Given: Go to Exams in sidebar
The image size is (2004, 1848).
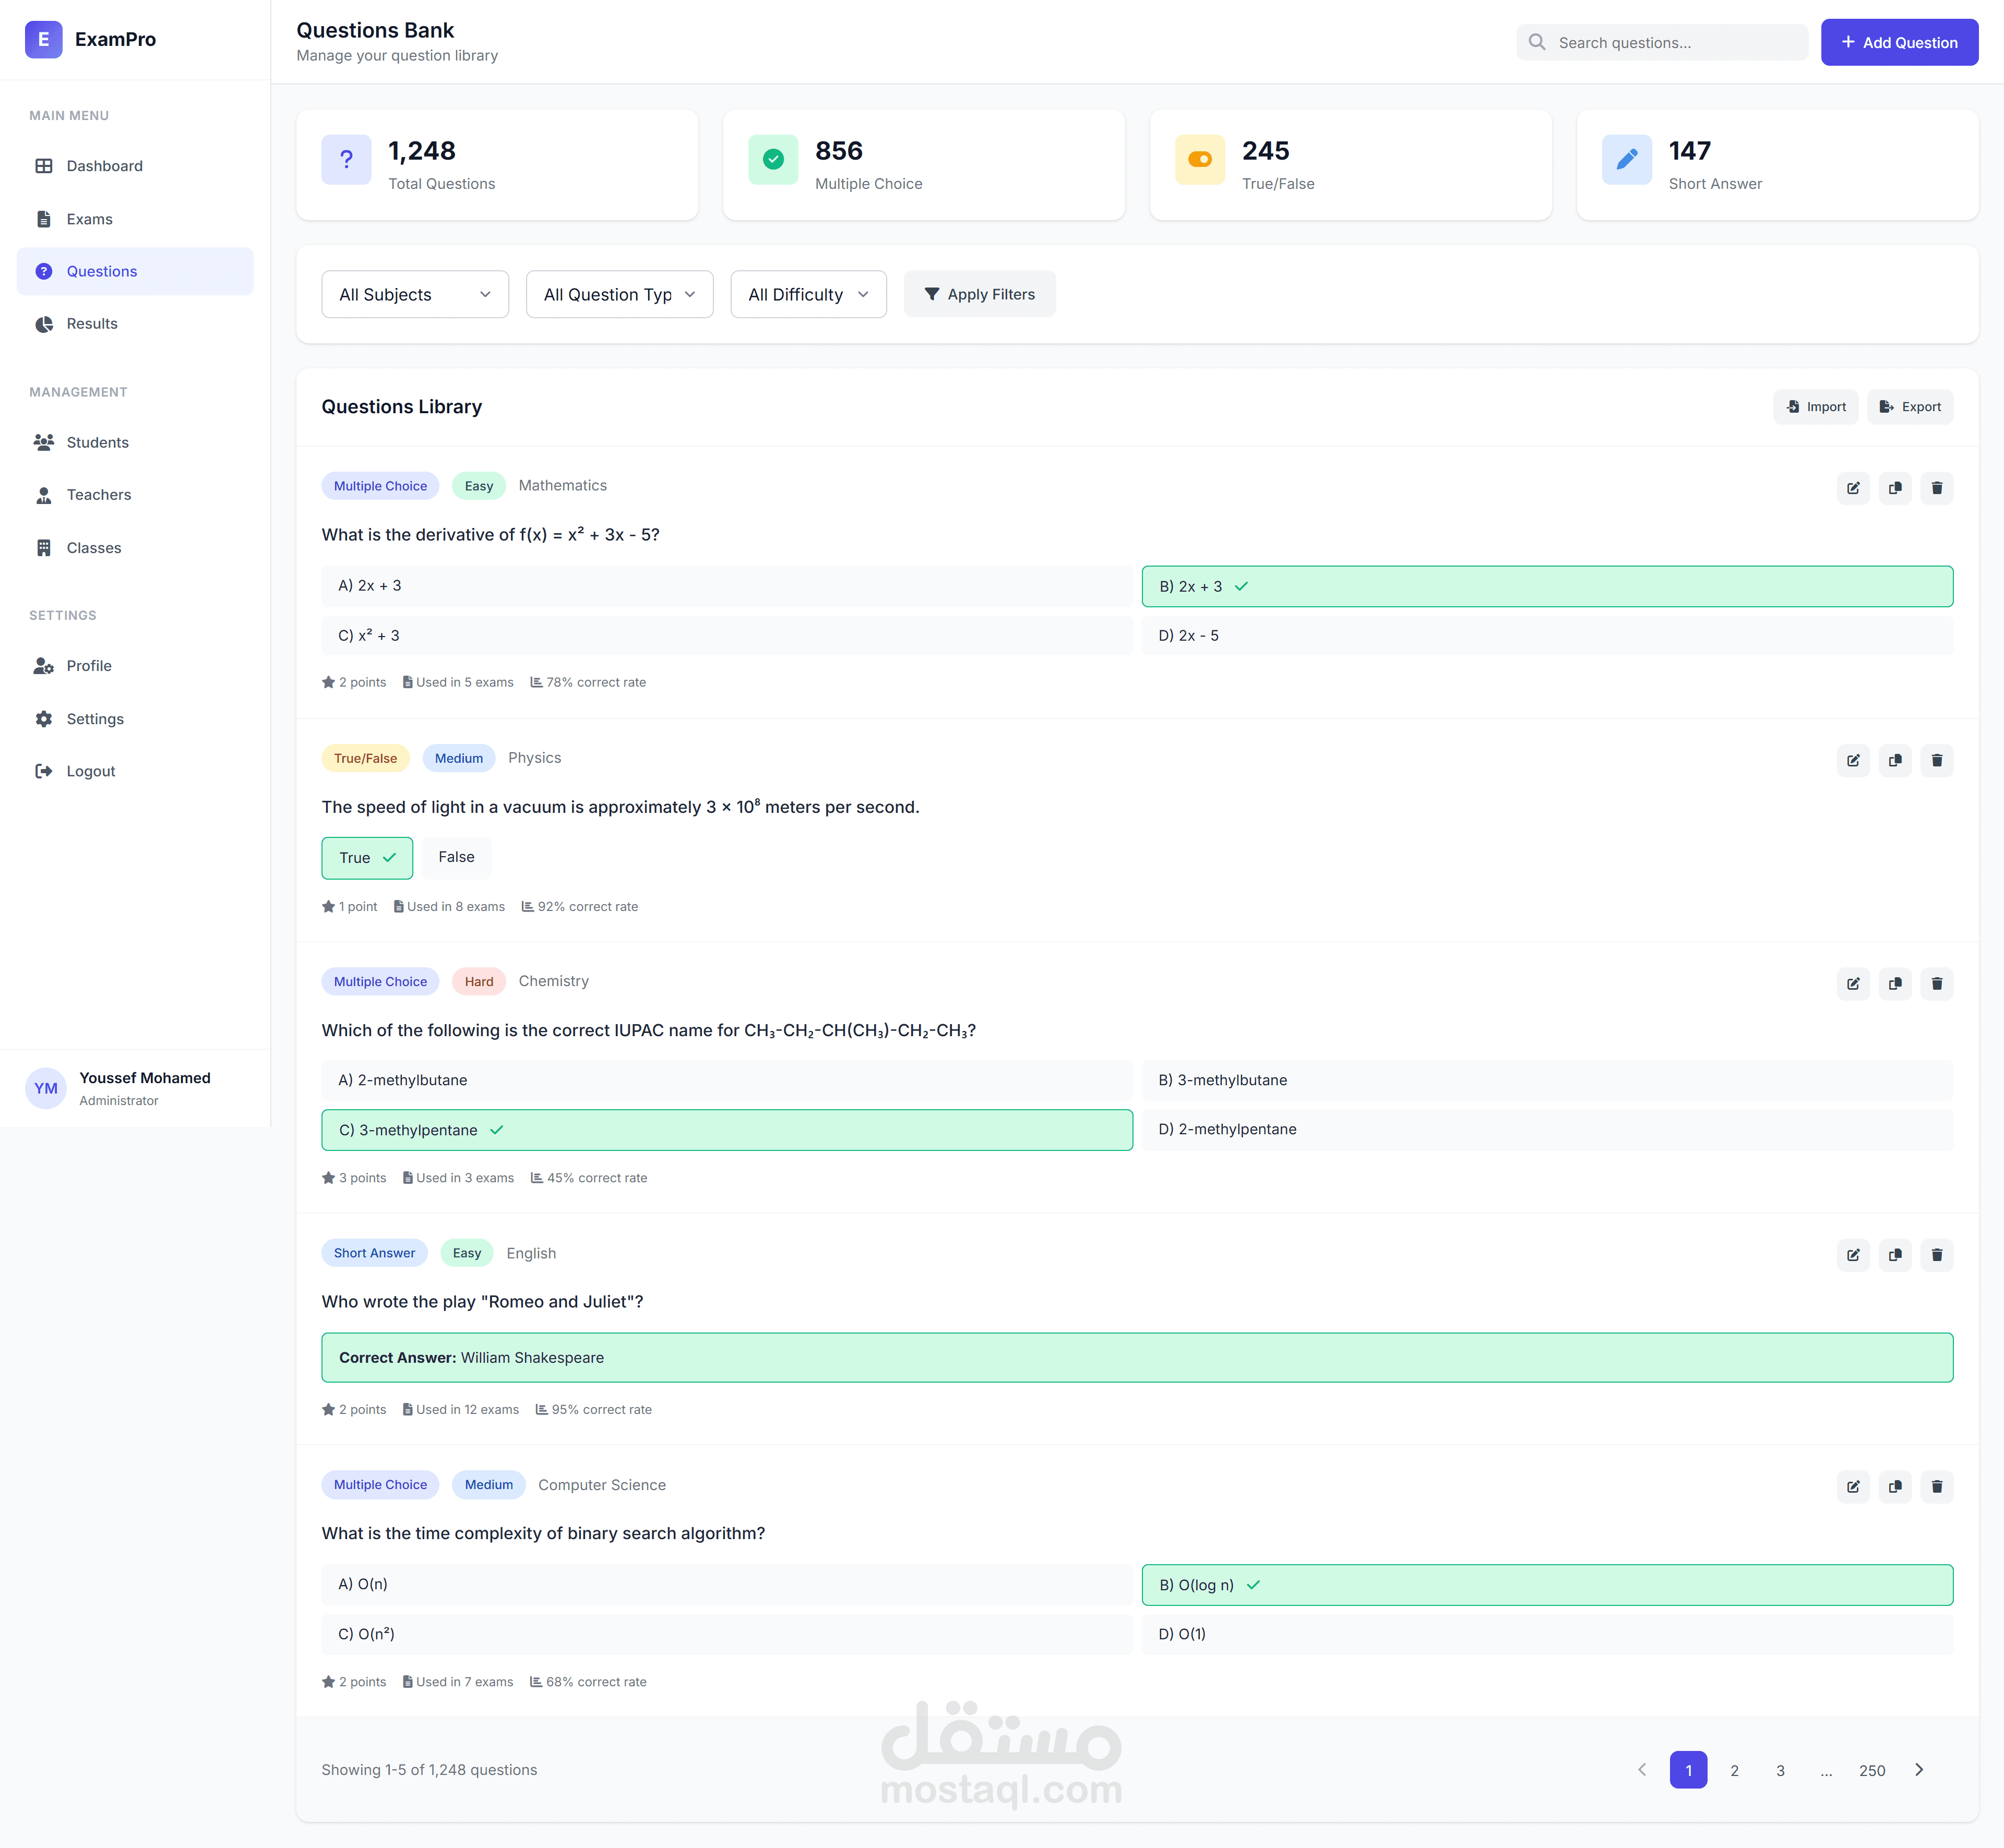Looking at the screenshot, I should pyautogui.click(x=89, y=219).
